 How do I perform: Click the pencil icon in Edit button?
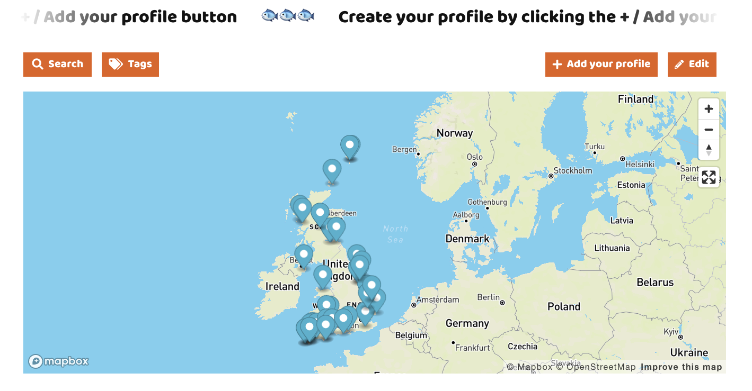click(x=679, y=65)
